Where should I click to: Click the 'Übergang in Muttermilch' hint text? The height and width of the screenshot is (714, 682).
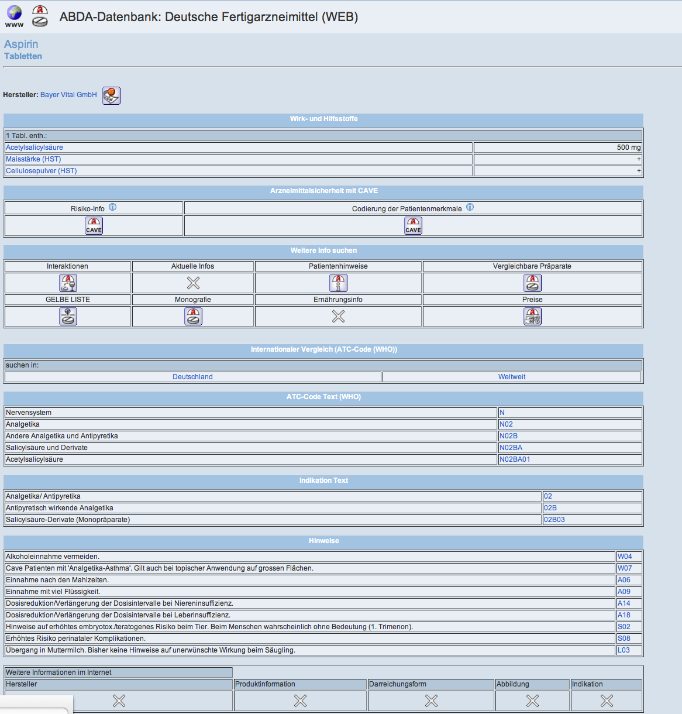[x=150, y=650]
